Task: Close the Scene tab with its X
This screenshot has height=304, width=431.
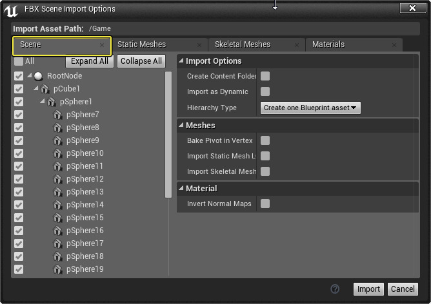Action: [x=102, y=45]
